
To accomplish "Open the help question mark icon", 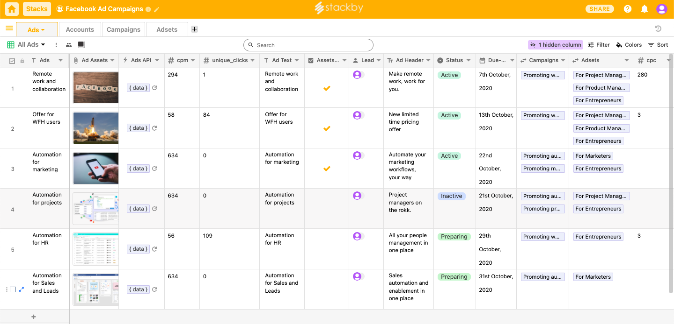I will coord(628,9).
